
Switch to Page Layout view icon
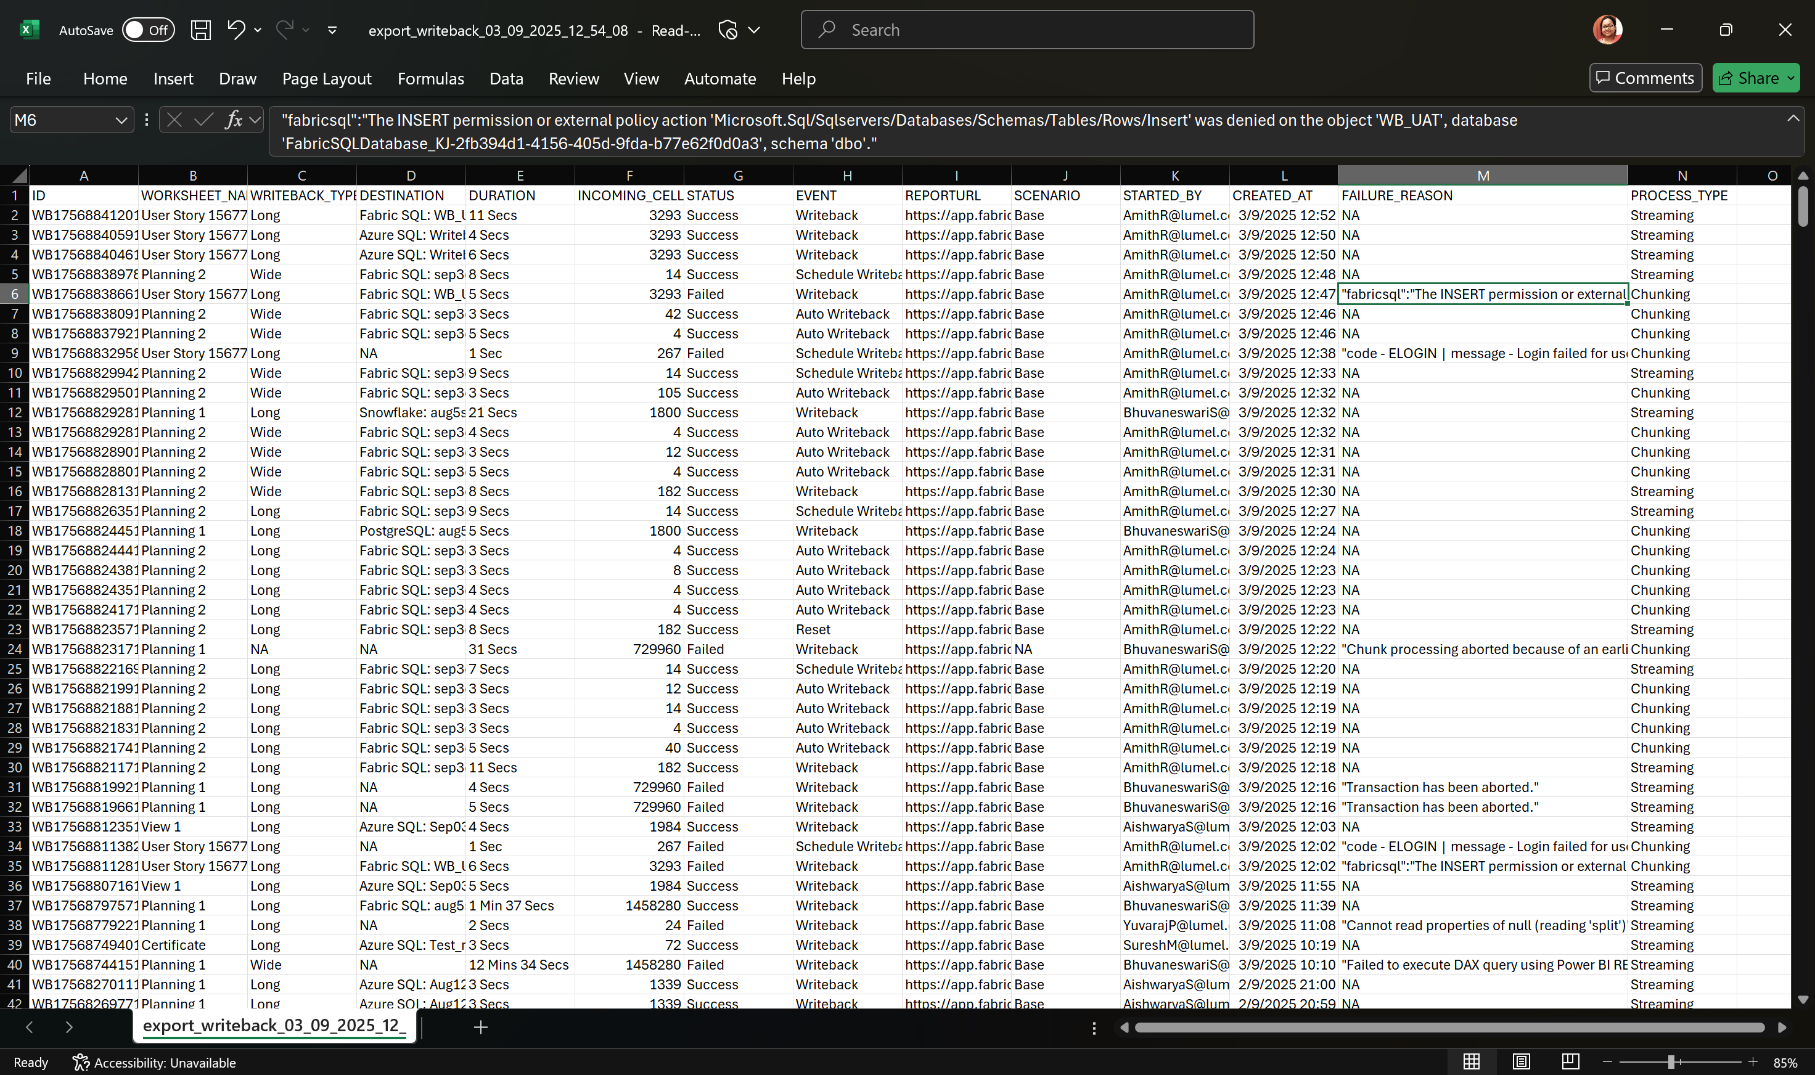1521,1062
